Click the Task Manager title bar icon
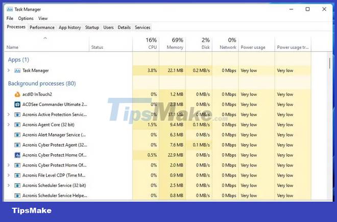 click(10, 9)
